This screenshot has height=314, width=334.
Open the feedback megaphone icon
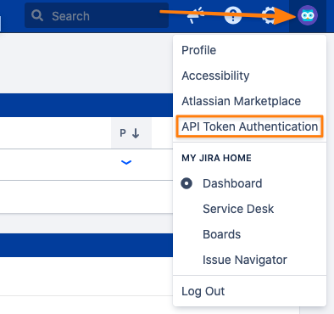[195, 15]
